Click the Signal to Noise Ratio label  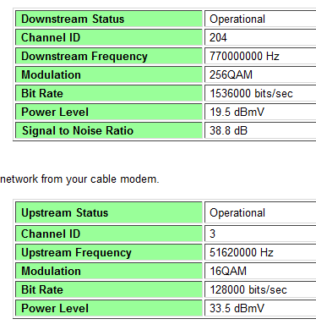[x=78, y=130]
